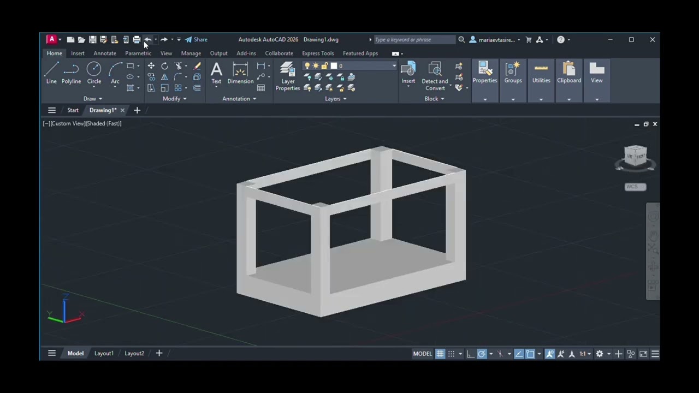Open Layer Properties manager

[287, 76]
